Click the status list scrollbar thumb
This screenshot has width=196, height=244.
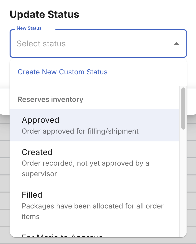183,108
